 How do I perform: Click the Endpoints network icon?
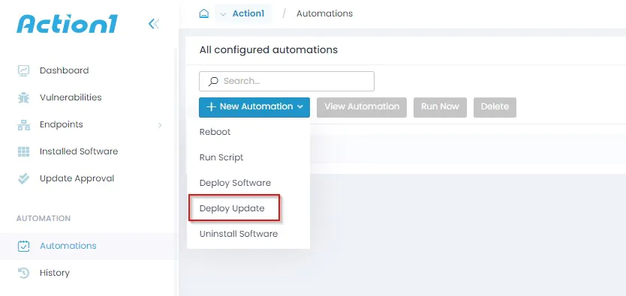(23, 124)
